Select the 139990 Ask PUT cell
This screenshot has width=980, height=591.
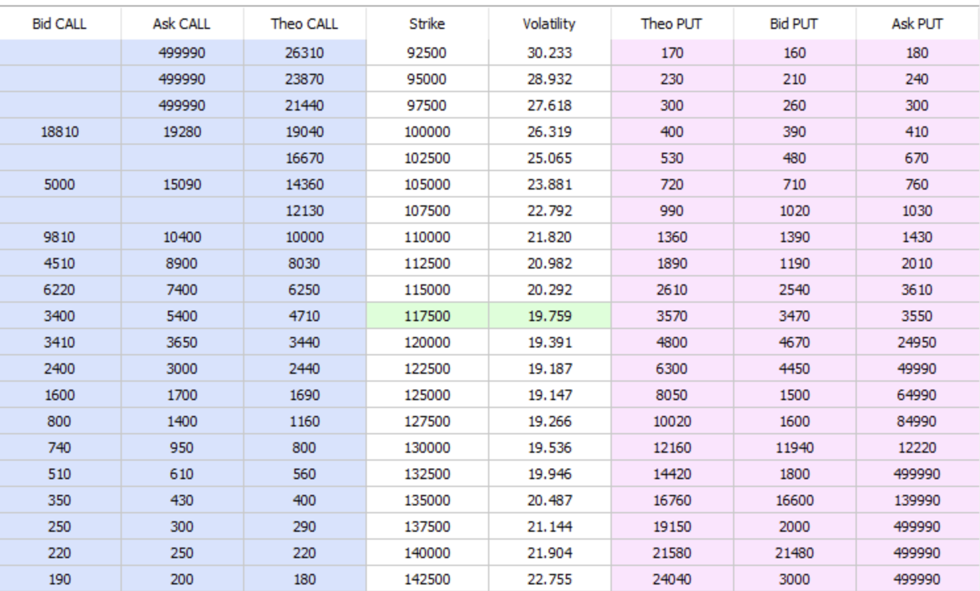[x=917, y=500]
